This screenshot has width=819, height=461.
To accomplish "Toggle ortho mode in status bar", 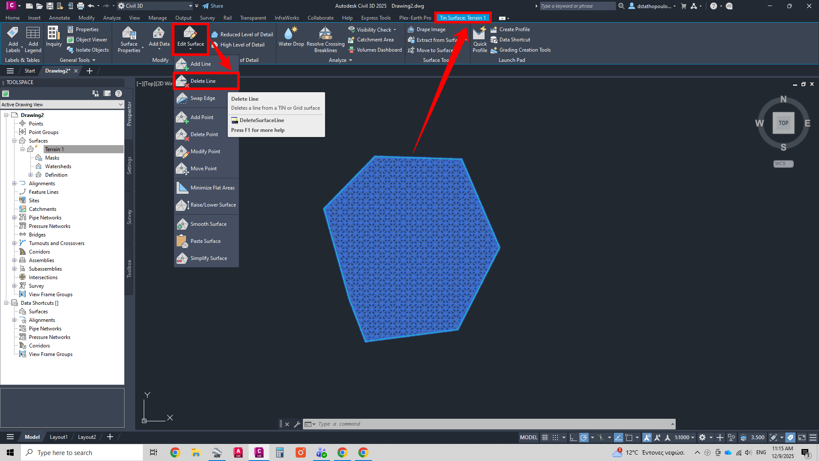I will [x=573, y=437].
